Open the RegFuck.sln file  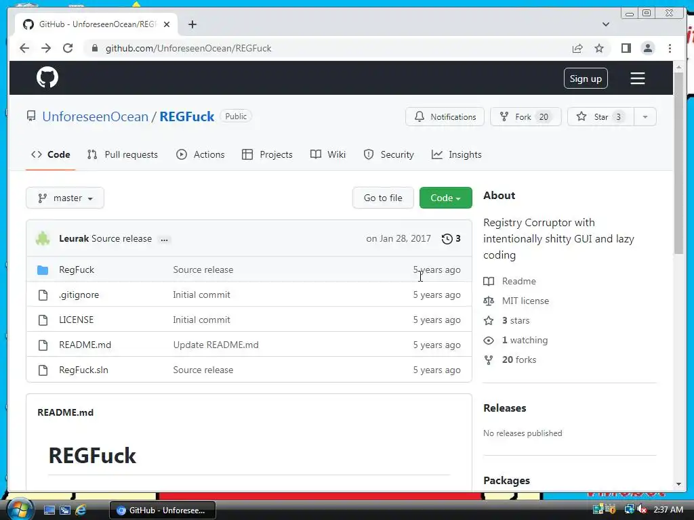click(x=83, y=370)
